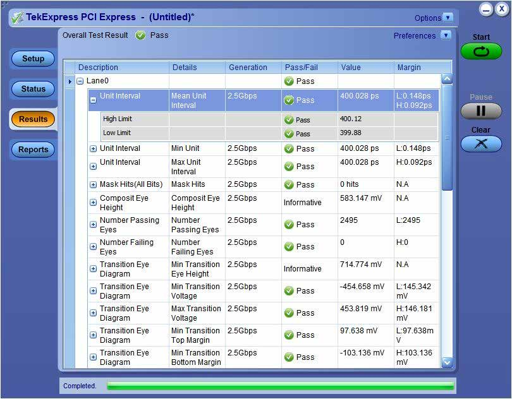Image resolution: width=512 pixels, height=399 pixels.
Task: Open the Preferences dropdown arrow
Action: [446, 35]
